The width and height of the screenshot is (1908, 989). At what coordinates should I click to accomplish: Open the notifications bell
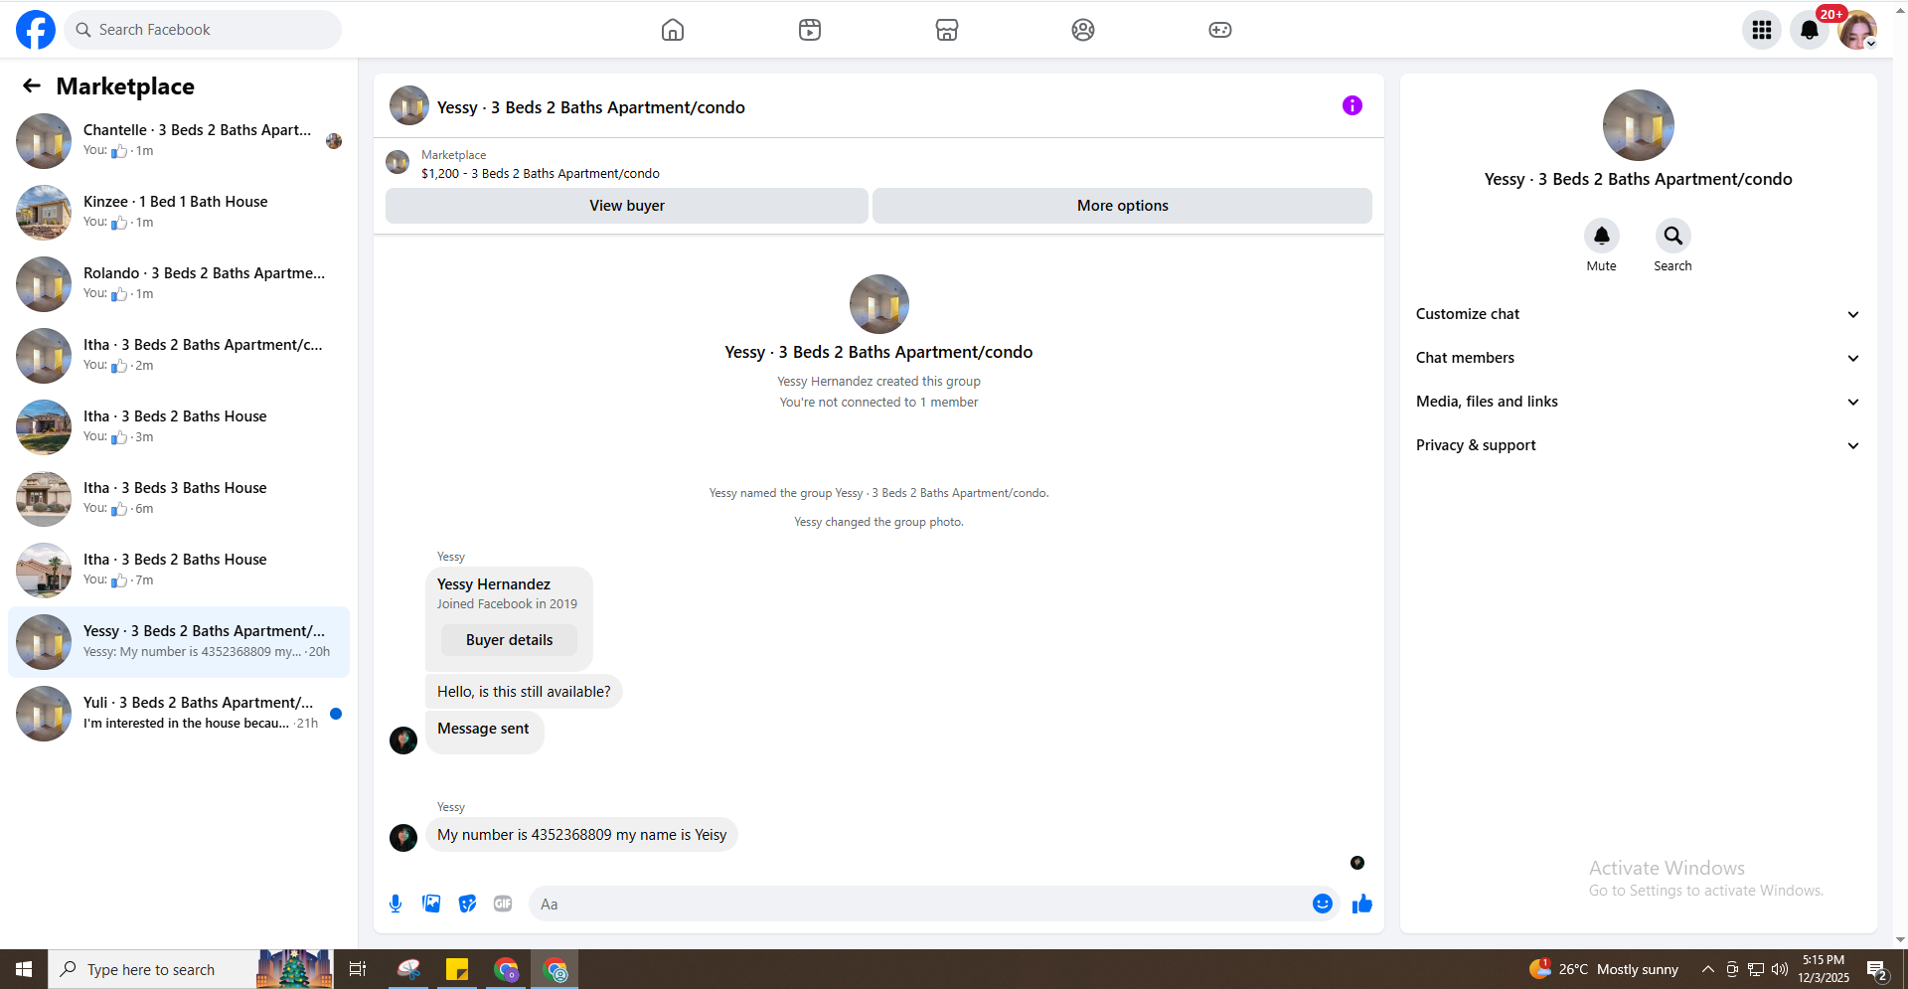coord(1810,30)
